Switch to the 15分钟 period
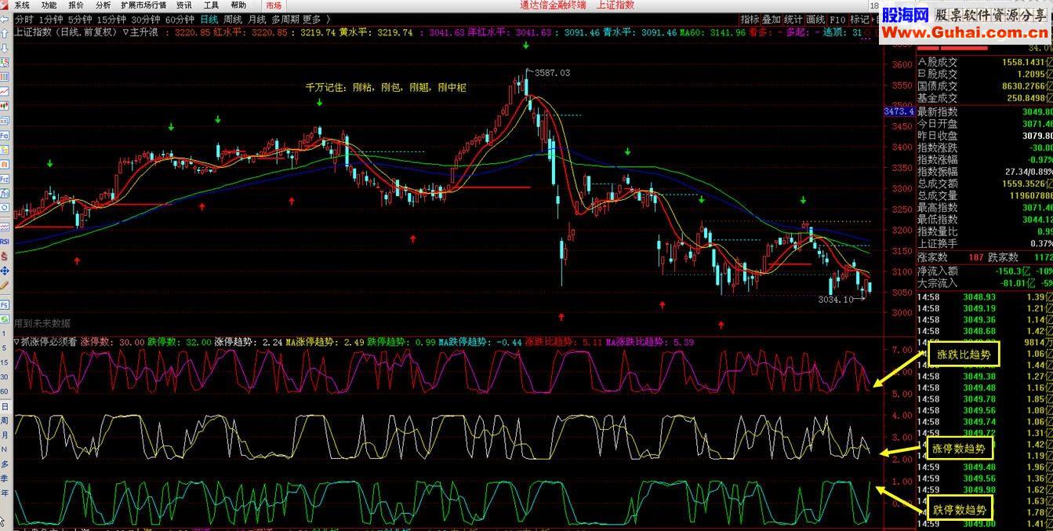1053x531 pixels. (111, 20)
